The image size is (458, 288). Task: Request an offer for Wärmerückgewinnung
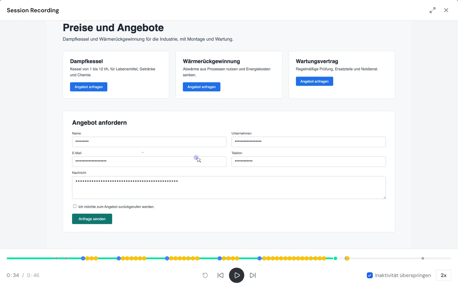point(202,87)
